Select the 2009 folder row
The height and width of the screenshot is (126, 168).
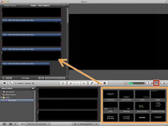pos(17,98)
